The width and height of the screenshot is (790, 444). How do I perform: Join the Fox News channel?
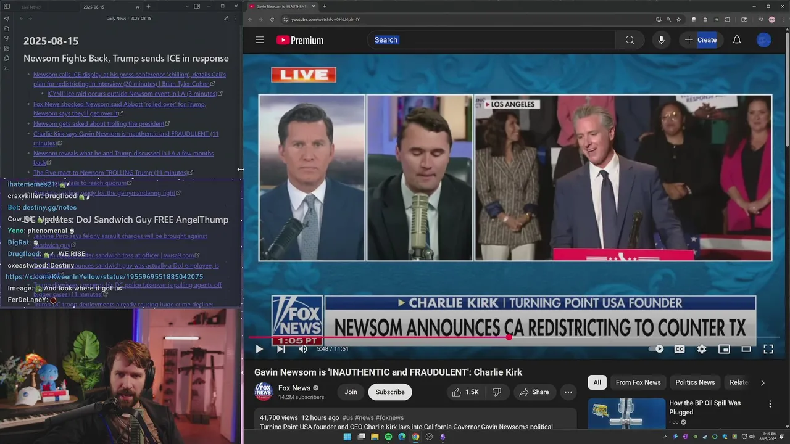[351, 392]
